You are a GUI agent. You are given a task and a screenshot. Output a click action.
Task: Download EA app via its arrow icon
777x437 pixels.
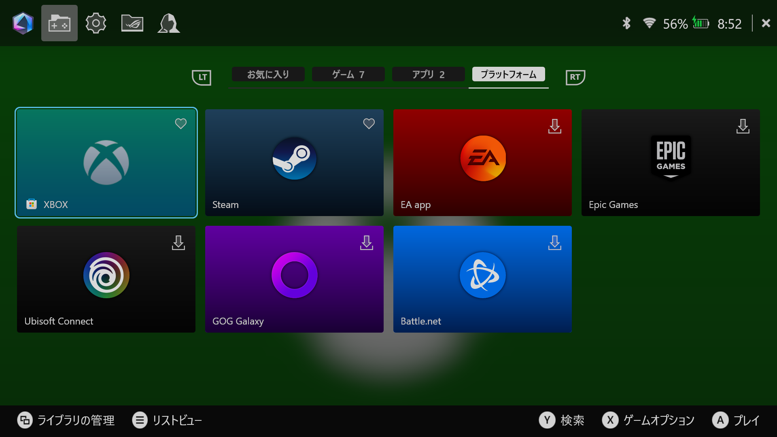[555, 126]
